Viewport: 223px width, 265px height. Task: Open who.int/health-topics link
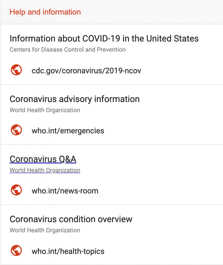pyautogui.click(x=68, y=251)
